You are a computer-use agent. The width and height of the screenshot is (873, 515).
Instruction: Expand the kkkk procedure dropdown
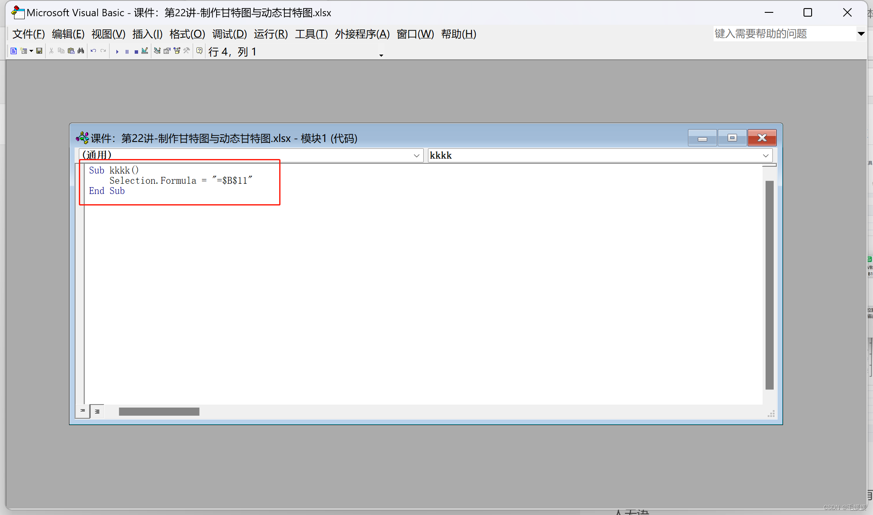click(766, 156)
